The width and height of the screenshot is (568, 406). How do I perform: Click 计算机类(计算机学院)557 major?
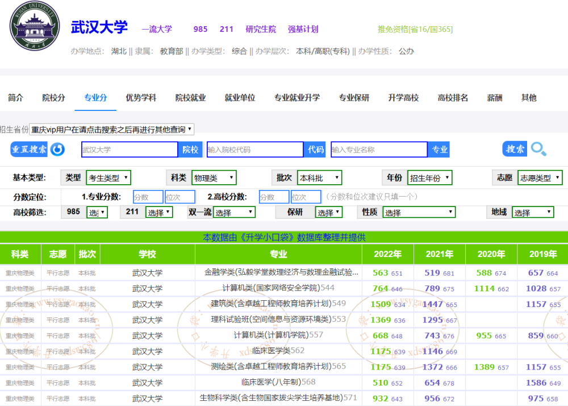pos(278,335)
